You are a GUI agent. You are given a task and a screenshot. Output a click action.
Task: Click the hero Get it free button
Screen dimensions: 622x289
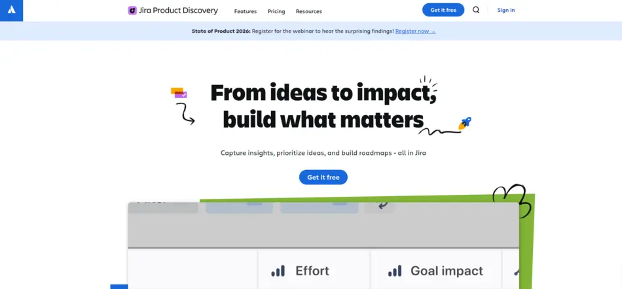323,177
